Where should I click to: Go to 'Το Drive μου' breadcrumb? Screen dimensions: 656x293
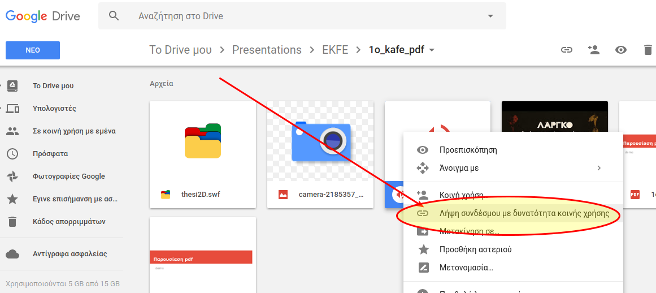tap(180, 50)
